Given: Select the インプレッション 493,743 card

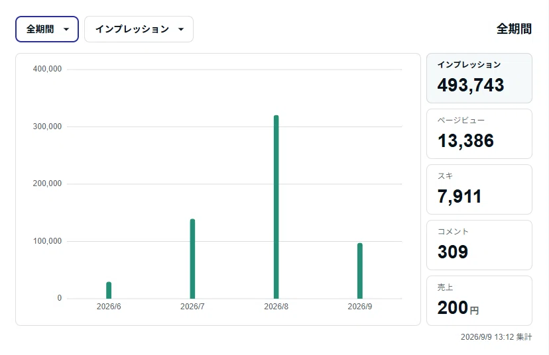Looking at the screenshot, I should coord(479,78).
